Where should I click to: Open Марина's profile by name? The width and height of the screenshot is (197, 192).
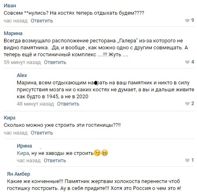(x=13, y=33)
